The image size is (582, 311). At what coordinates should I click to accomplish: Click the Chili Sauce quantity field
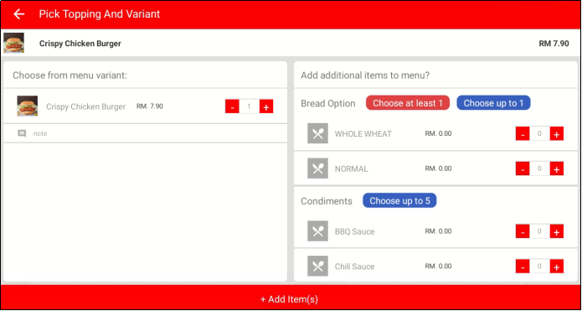click(539, 266)
